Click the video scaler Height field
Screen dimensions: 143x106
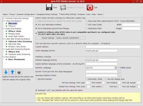pos(131,28)
